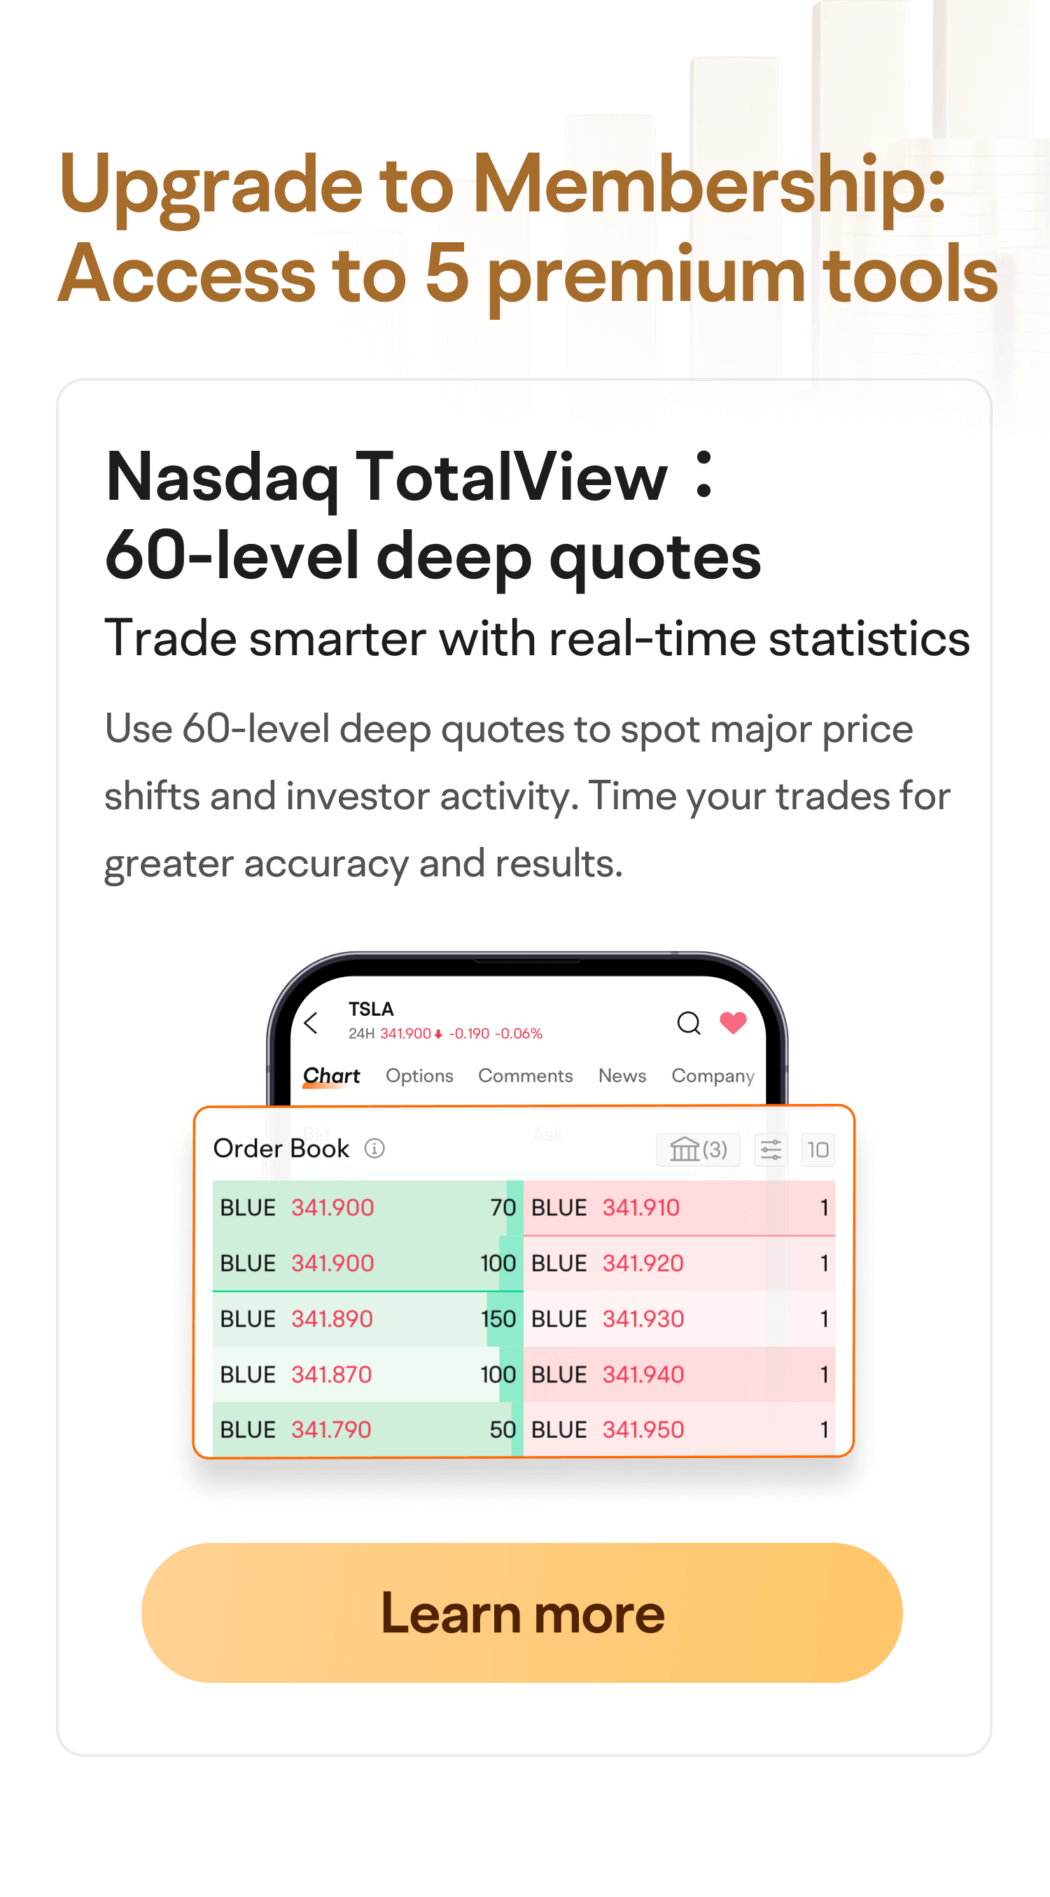The width and height of the screenshot is (1050, 1897).
Task: Click the Order Book title
Action: click(x=281, y=1148)
